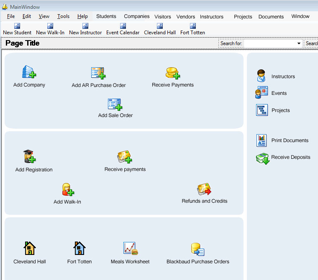This screenshot has width=318, height=280.
Task: Click the Event Calendar toolbar icon
Action: click(x=123, y=26)
